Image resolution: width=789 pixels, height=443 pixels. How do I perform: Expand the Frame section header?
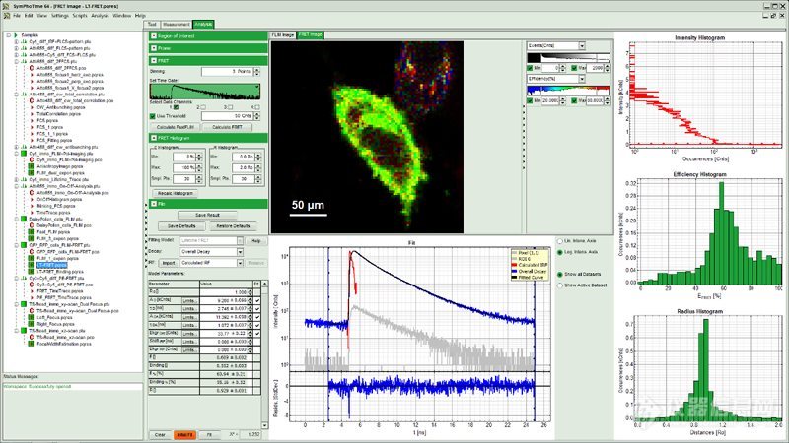click(x=153, y=47)
